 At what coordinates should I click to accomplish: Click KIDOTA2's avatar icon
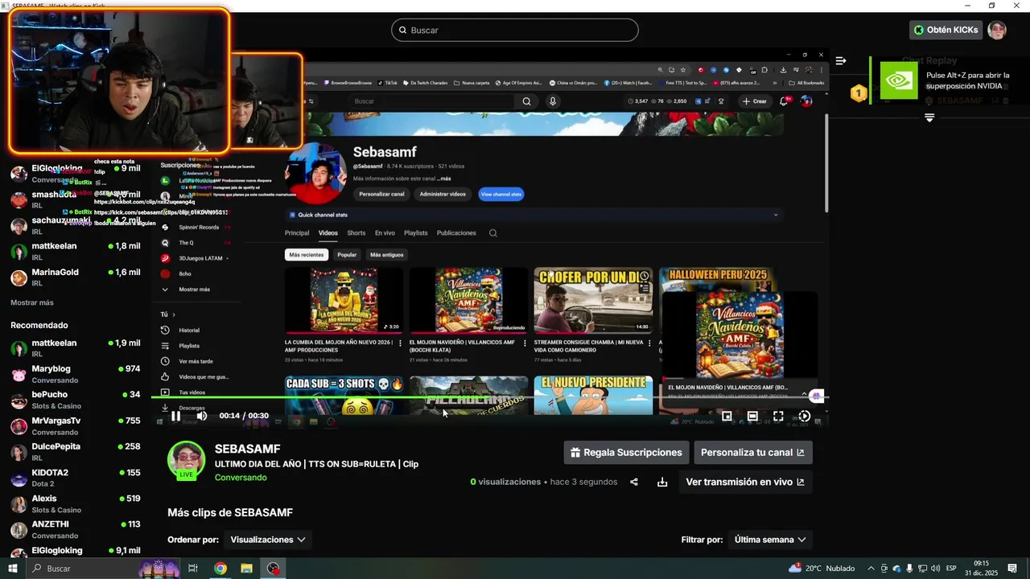pos(19,478)
